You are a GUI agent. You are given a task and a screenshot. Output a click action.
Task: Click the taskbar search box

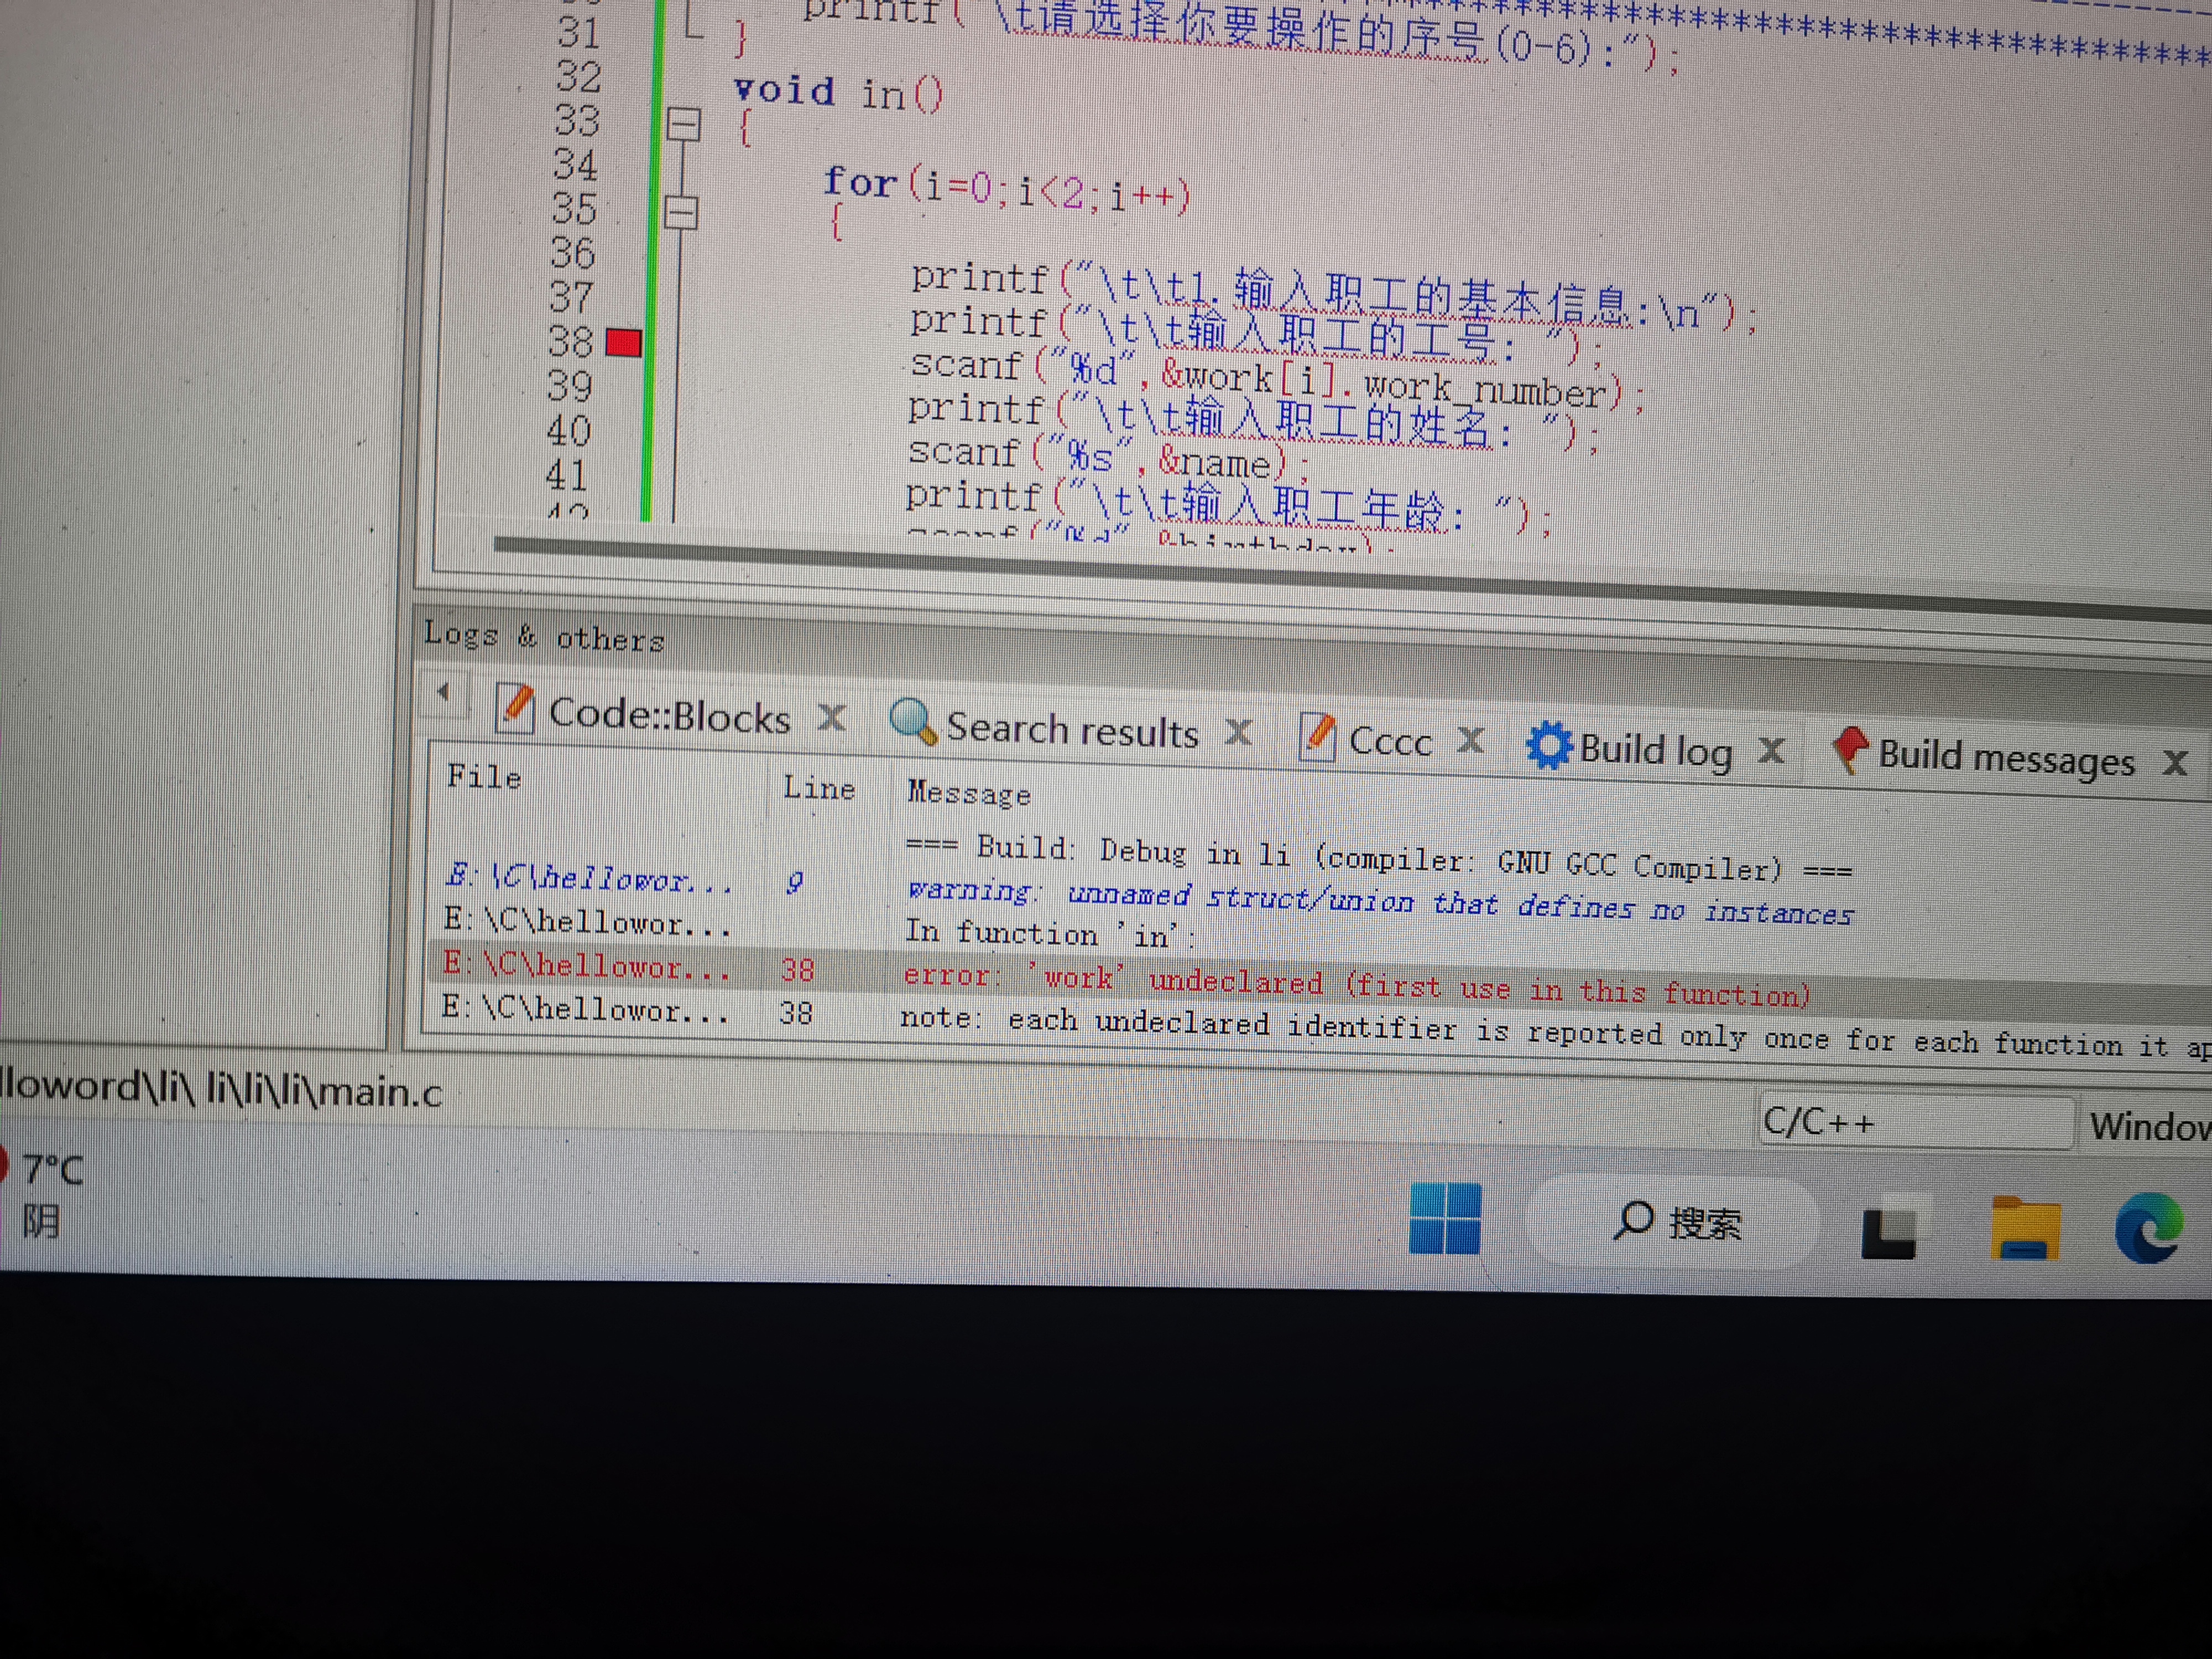coord(1676,1222)
